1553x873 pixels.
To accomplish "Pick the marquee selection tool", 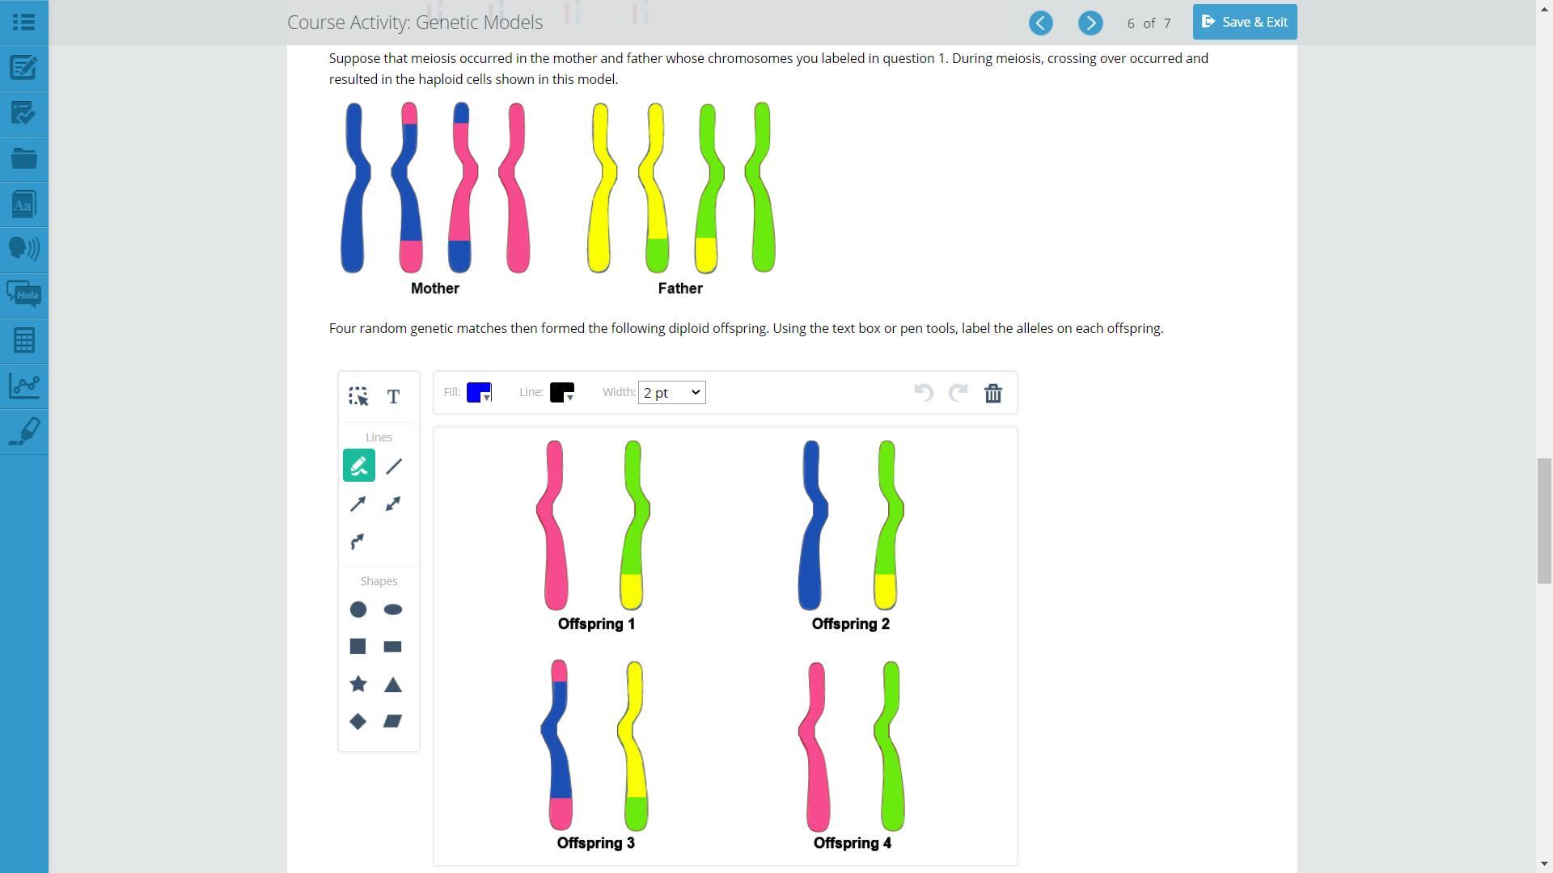I will tap(358, 396).
